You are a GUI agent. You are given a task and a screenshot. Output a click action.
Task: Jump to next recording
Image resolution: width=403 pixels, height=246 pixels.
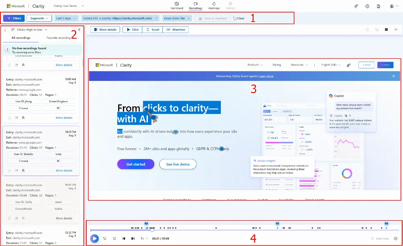coord(133,239)
